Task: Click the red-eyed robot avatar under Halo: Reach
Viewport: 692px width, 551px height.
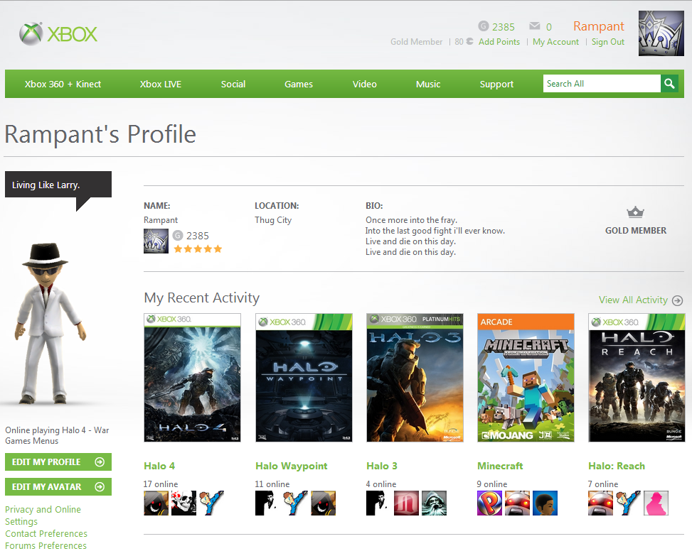Action: click(x=601, y=503)
